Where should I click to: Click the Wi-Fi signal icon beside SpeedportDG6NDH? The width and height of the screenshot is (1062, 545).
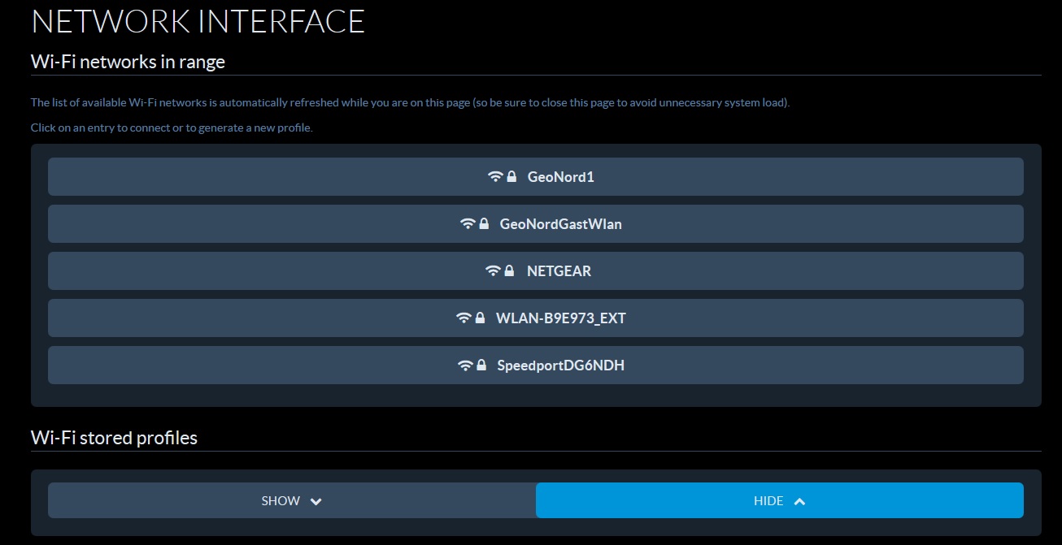pos(465,365)
